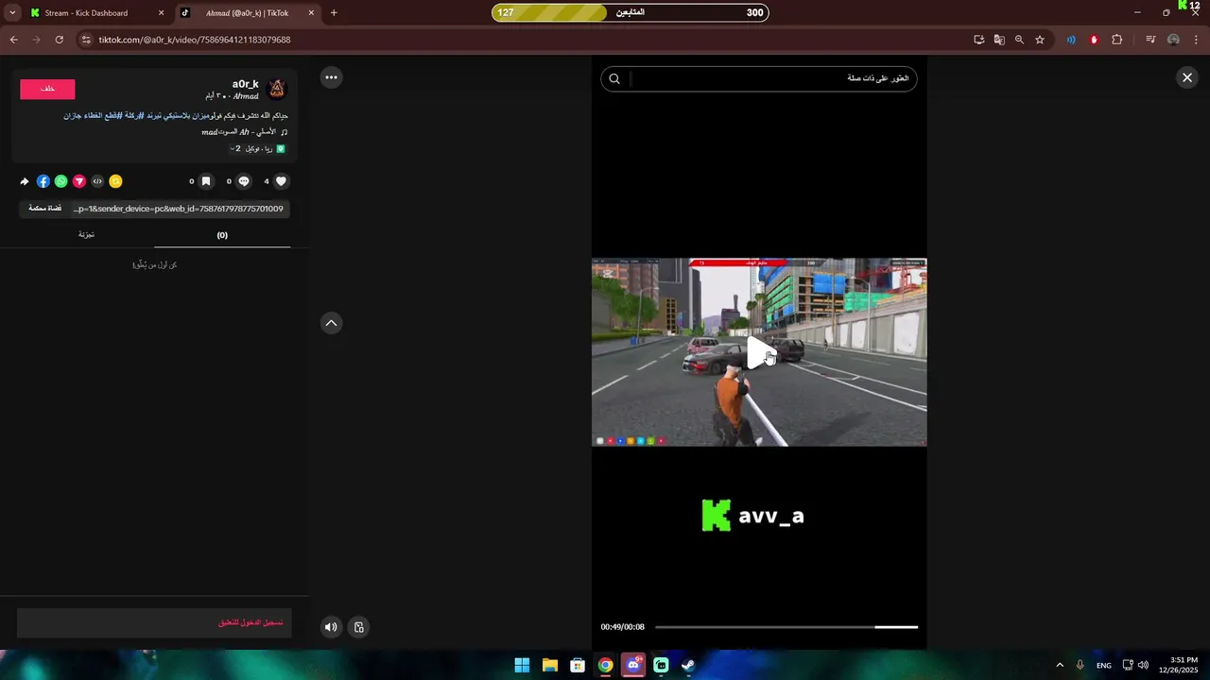
Task: Bookmark the video with the save icon
Action: (206, 181)
